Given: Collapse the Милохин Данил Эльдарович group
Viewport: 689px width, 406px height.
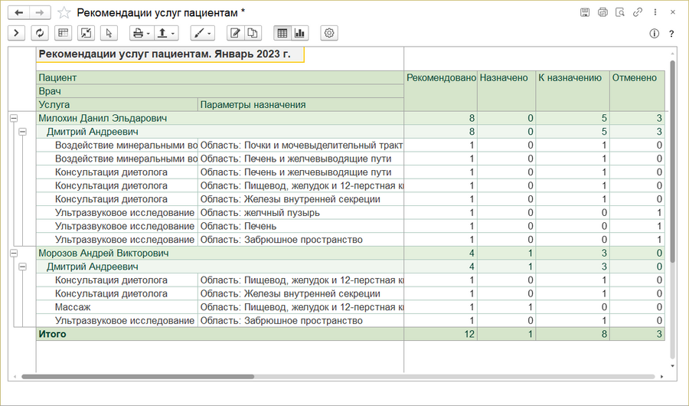Looking at the screenshot, I should [x=13, y=118].
